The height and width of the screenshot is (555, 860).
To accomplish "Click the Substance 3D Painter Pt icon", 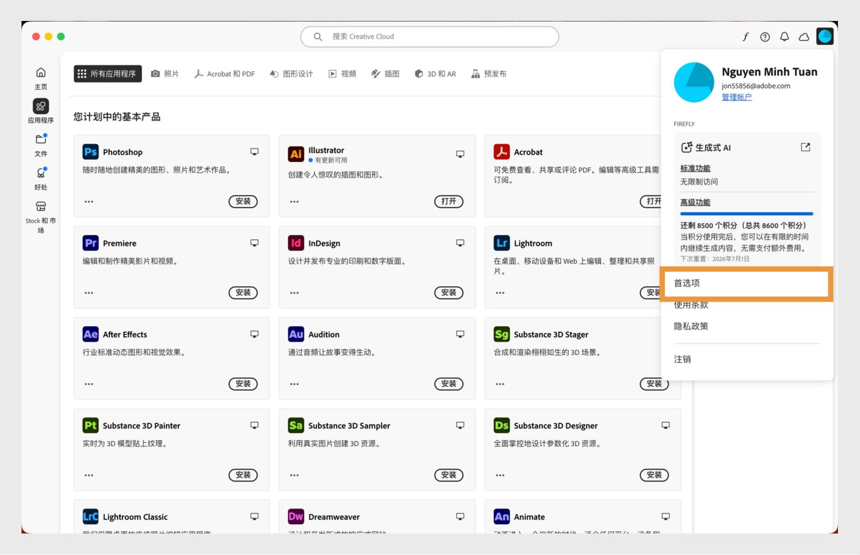I will point(91,426).
